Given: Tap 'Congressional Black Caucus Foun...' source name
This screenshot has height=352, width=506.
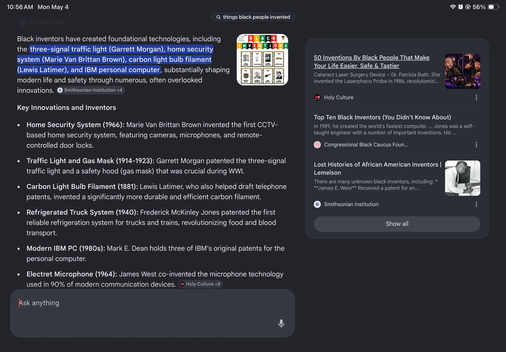Looking at the screenshot, I should click(x=366, y=145).
